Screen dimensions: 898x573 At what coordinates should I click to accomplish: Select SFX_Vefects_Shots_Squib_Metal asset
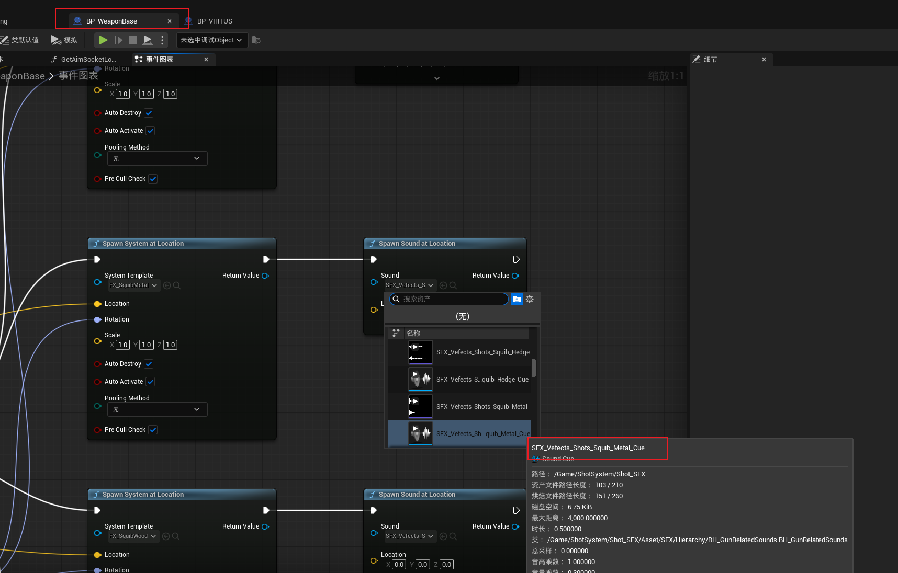pyautogui.click(x=459, y=407)
